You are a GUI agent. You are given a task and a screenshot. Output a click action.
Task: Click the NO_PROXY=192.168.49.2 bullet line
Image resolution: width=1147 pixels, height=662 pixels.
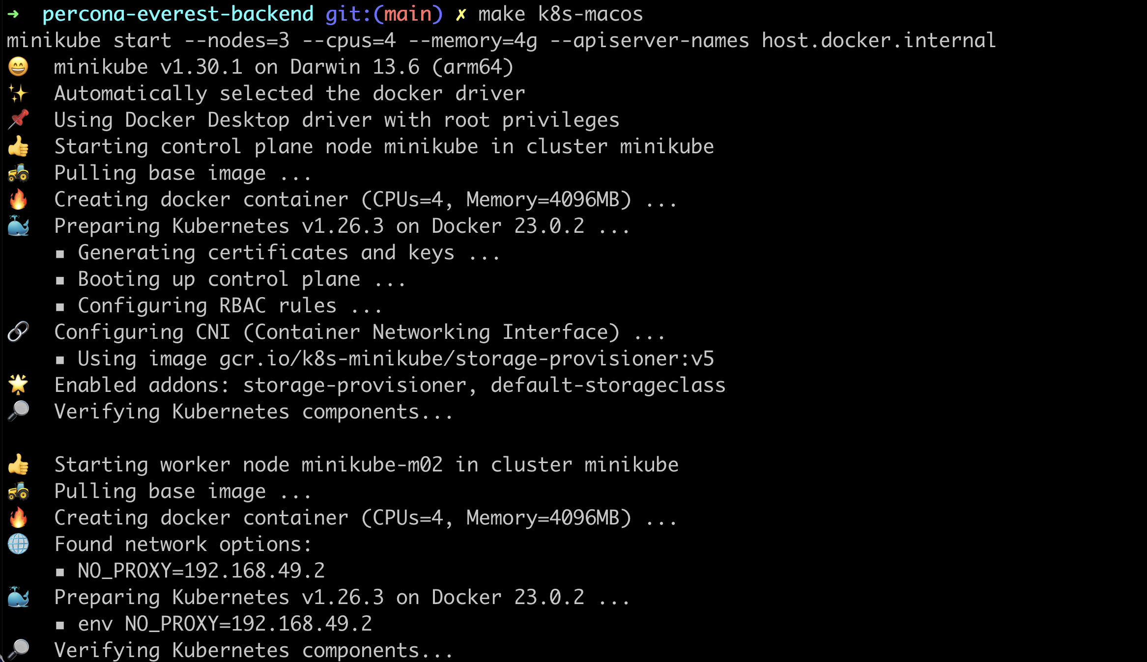tap(190, 571)
